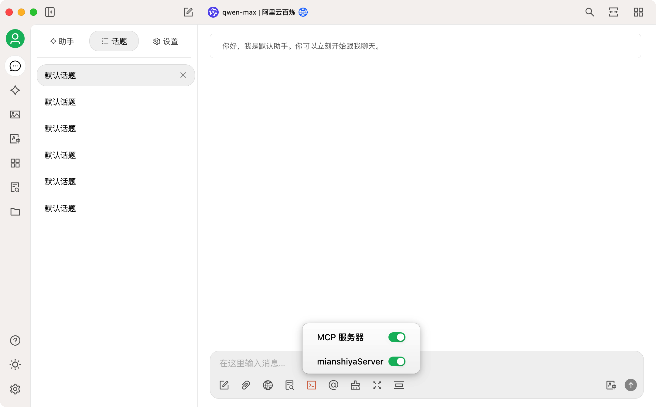Switch to the 设置 tab
Screen dimensions: 656x407
[x=166, y=41]
